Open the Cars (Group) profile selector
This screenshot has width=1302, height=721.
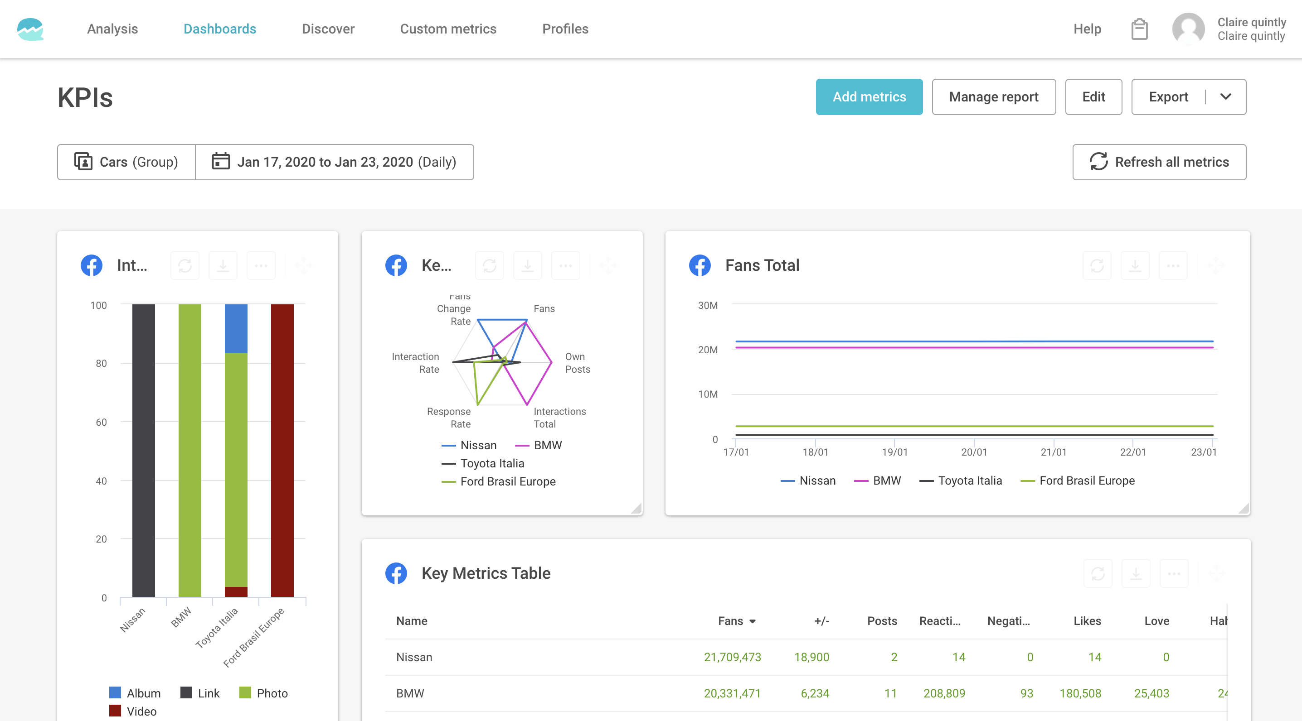coord(126,162)
